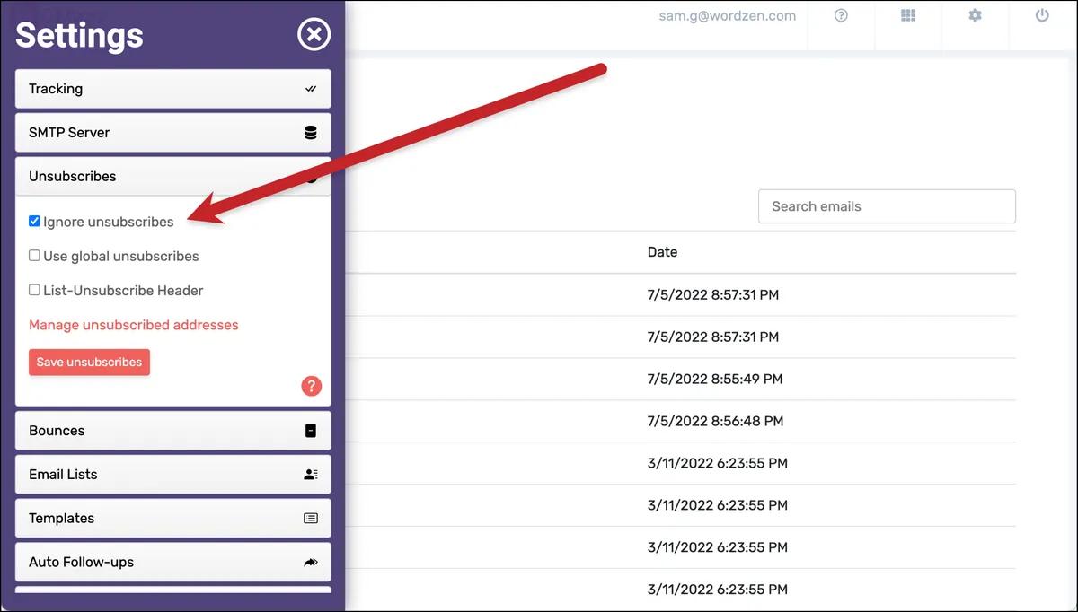Image resolution: width=1078 pixels, height=612 pixels.
Task: Click the power logout icon
Action: [1042, 15]
